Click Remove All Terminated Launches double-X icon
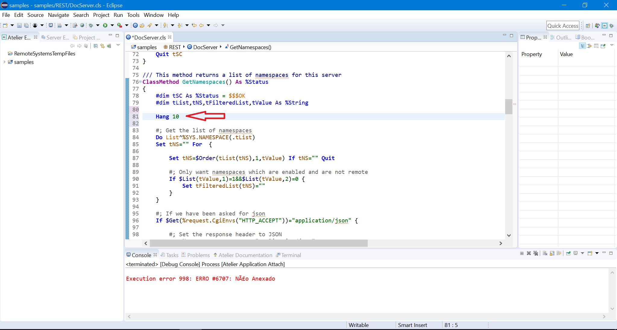This screenshot has height=330, width=617. [x=536, y=253]
